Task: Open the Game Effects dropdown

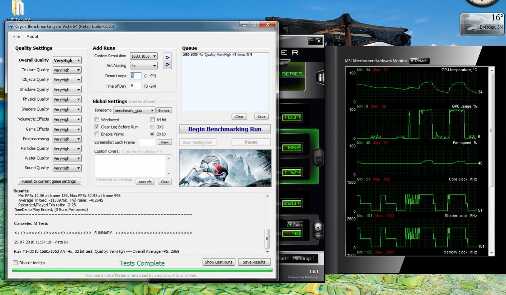Action: pos(67,129)
